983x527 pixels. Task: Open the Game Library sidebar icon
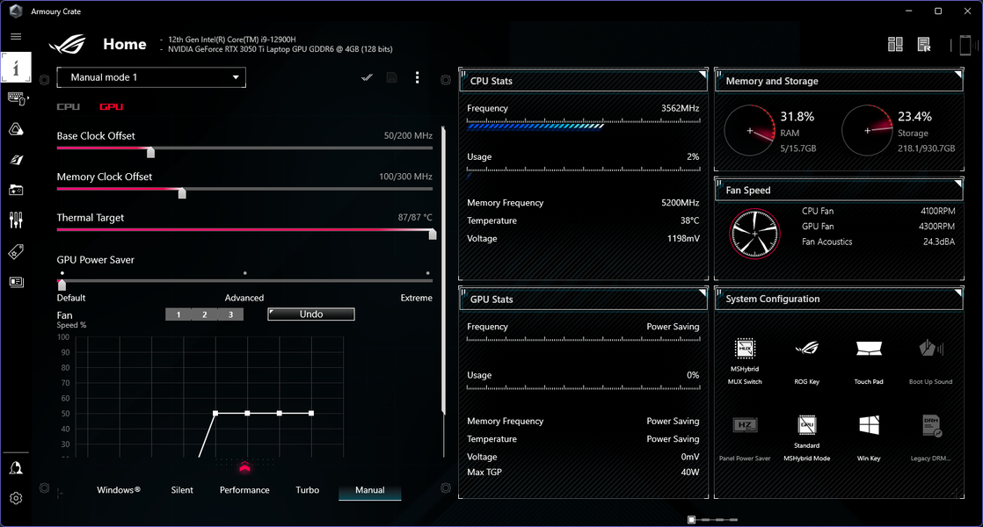[x=16, y=190]
